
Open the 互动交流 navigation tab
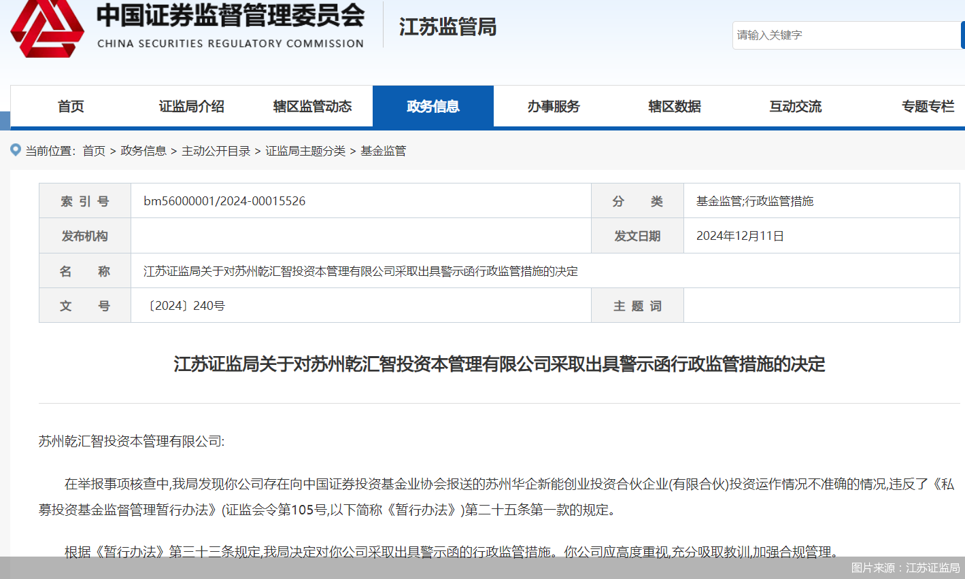795,107
